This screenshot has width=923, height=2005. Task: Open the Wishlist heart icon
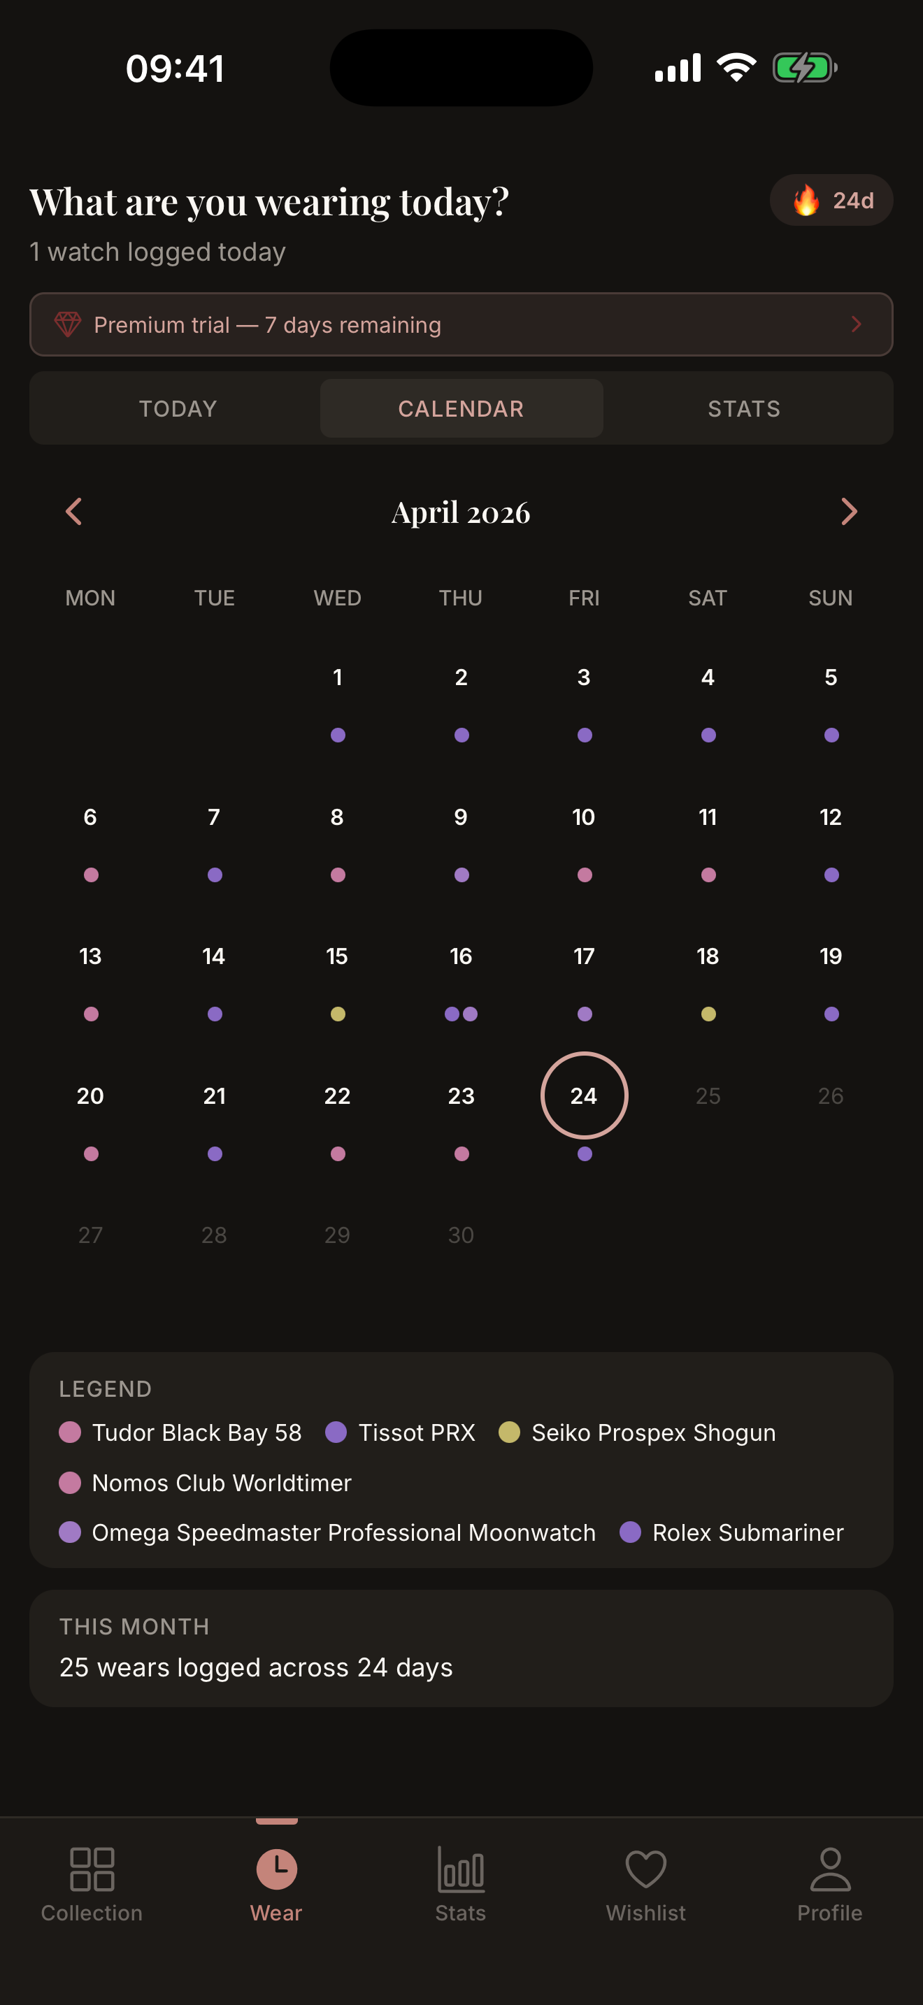pyautogui.click(x=645, y=1869)
